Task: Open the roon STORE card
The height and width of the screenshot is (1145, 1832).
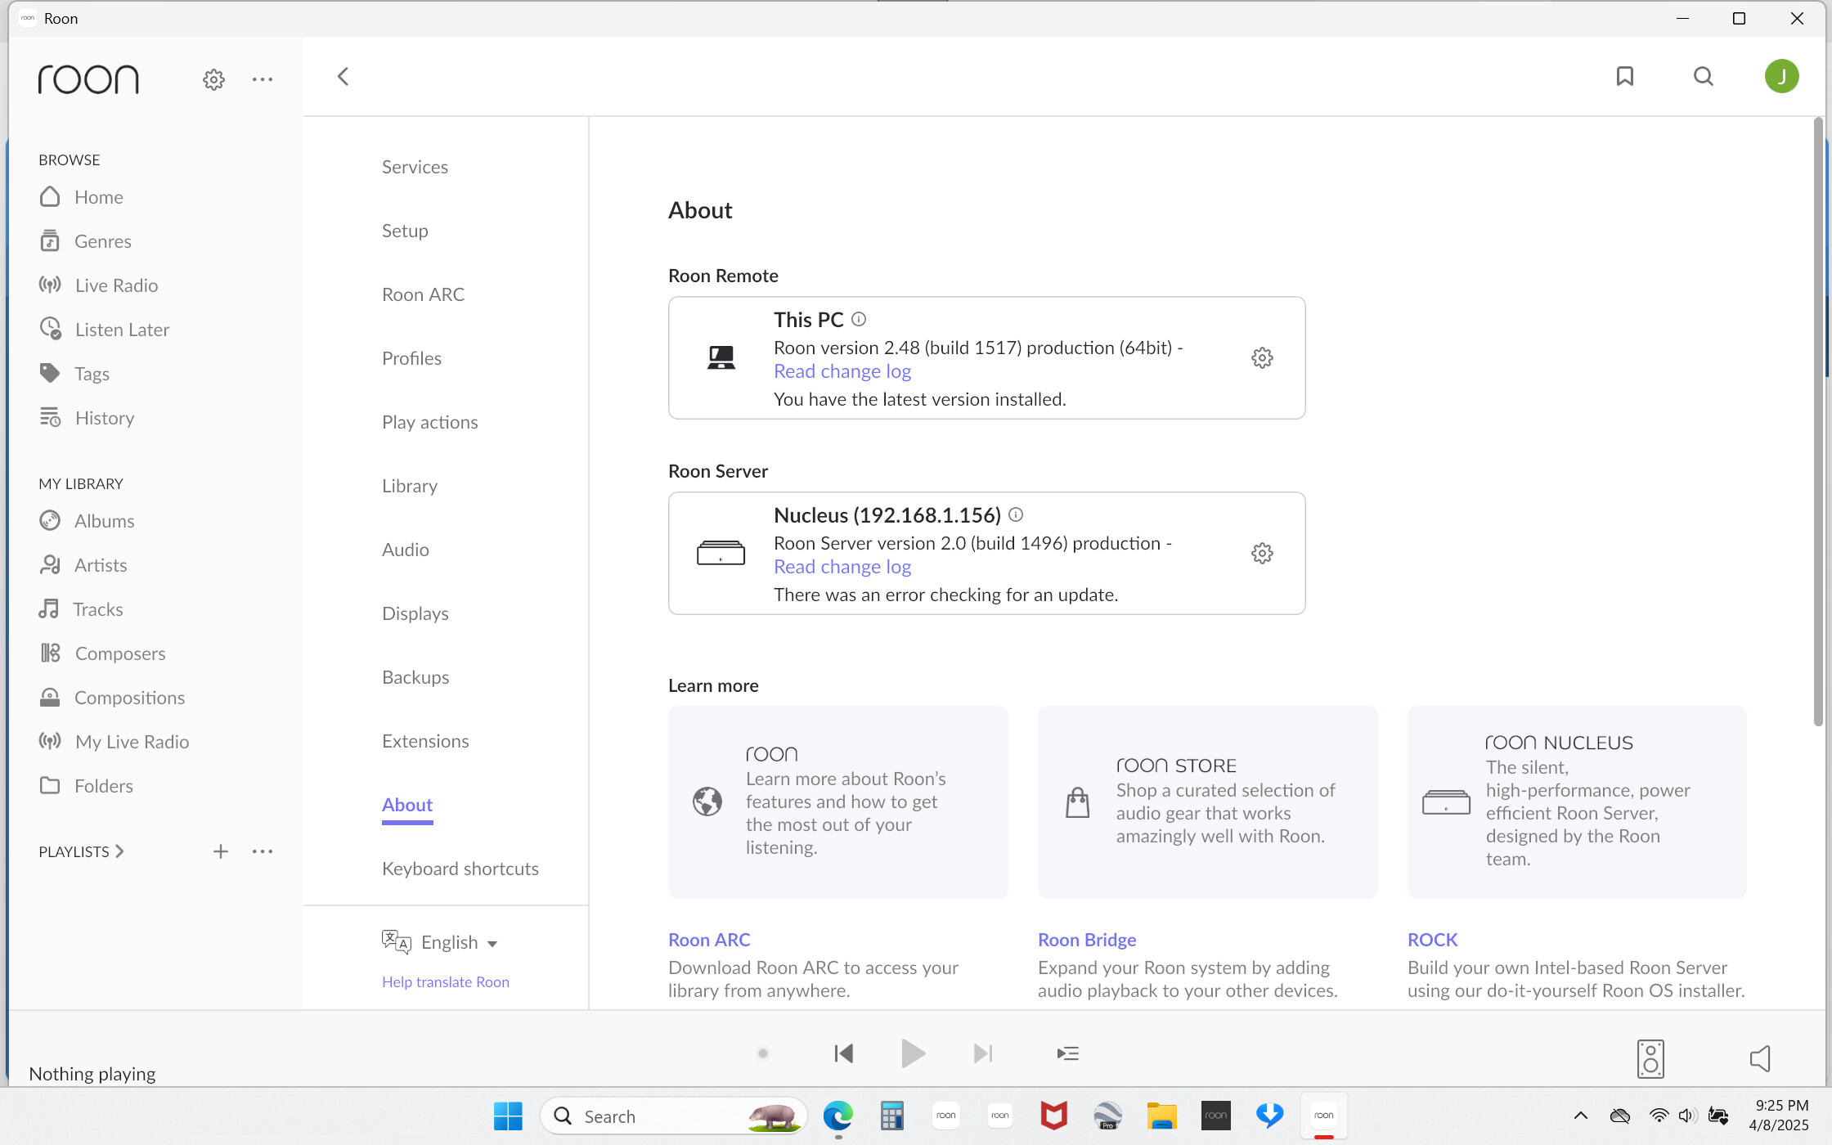Action: [1207, 801]
